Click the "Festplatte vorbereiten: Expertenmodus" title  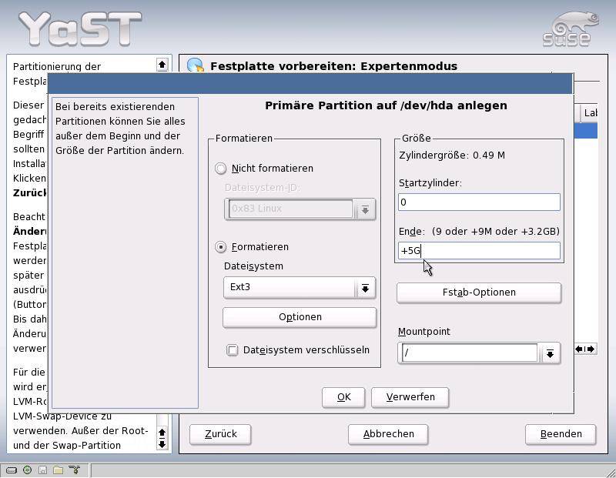[333, 66]
